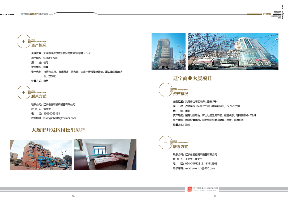Select the area value 99.61平方米
This screenshot has width=288, height=204.
coord(50,58)
